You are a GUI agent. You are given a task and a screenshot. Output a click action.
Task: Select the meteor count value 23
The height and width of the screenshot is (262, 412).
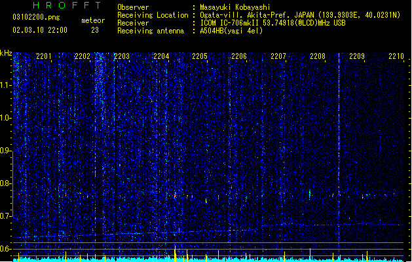tap(95, 30)
